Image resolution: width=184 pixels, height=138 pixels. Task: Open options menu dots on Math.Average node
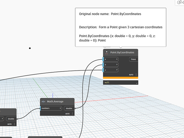[72, 114]
